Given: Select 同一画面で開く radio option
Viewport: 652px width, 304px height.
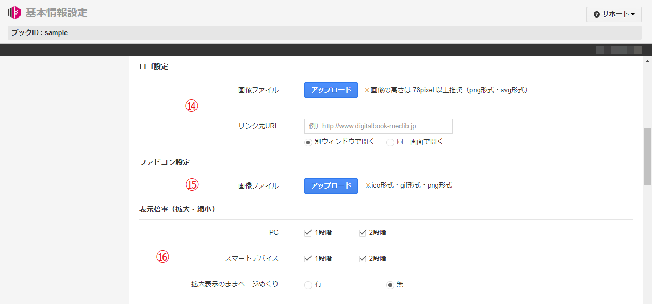Looking at the screenshot, I should point(390,142).
